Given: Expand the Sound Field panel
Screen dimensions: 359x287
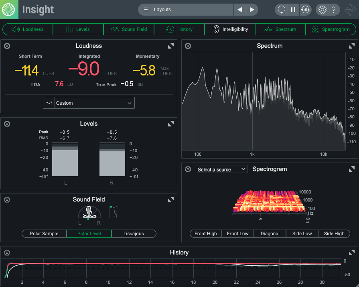Looking at the screenshot, I should (171, 200).
